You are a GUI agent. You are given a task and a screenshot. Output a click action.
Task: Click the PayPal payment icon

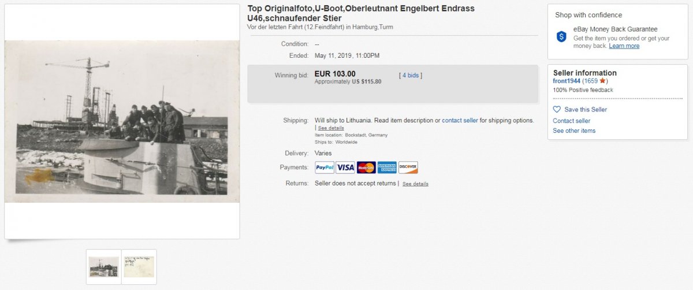[x=325, y=168]
